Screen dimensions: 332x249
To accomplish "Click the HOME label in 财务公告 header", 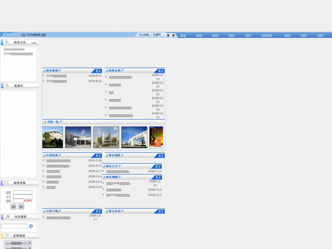I will click(x=34, y=43).
